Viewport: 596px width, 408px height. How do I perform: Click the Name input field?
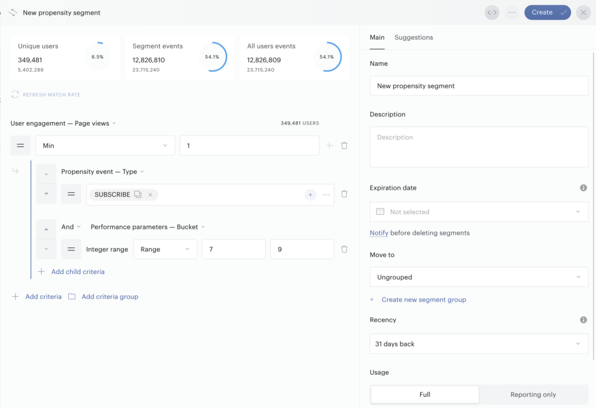point(479,86)
